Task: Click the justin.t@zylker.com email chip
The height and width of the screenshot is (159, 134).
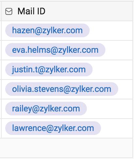Action: coord(49,69)
